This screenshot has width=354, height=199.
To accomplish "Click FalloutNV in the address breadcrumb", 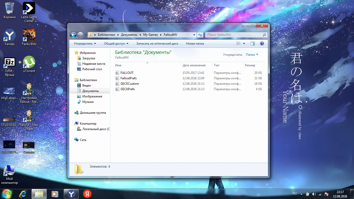I will pos(171,35).
